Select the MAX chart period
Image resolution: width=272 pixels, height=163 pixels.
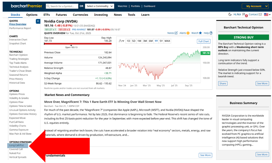click(167, 41)
